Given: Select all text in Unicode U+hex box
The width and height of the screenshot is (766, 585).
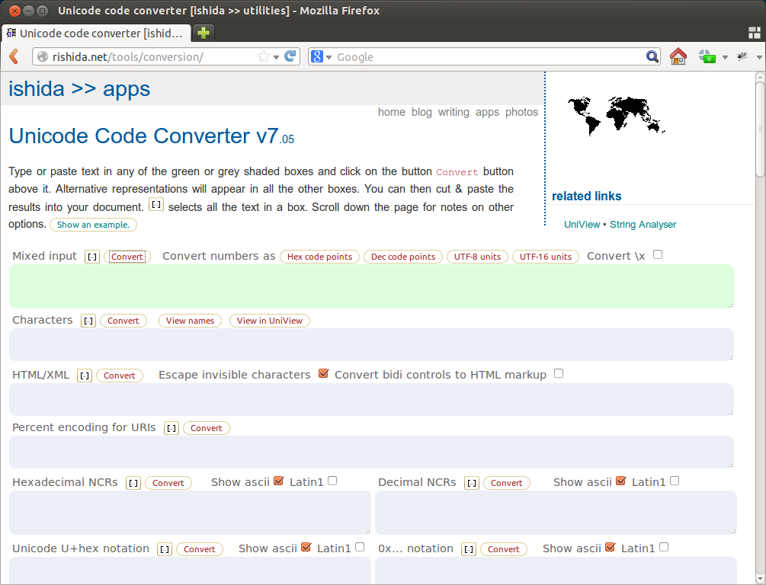Looking at the screenshot, I should click(165, 549).
